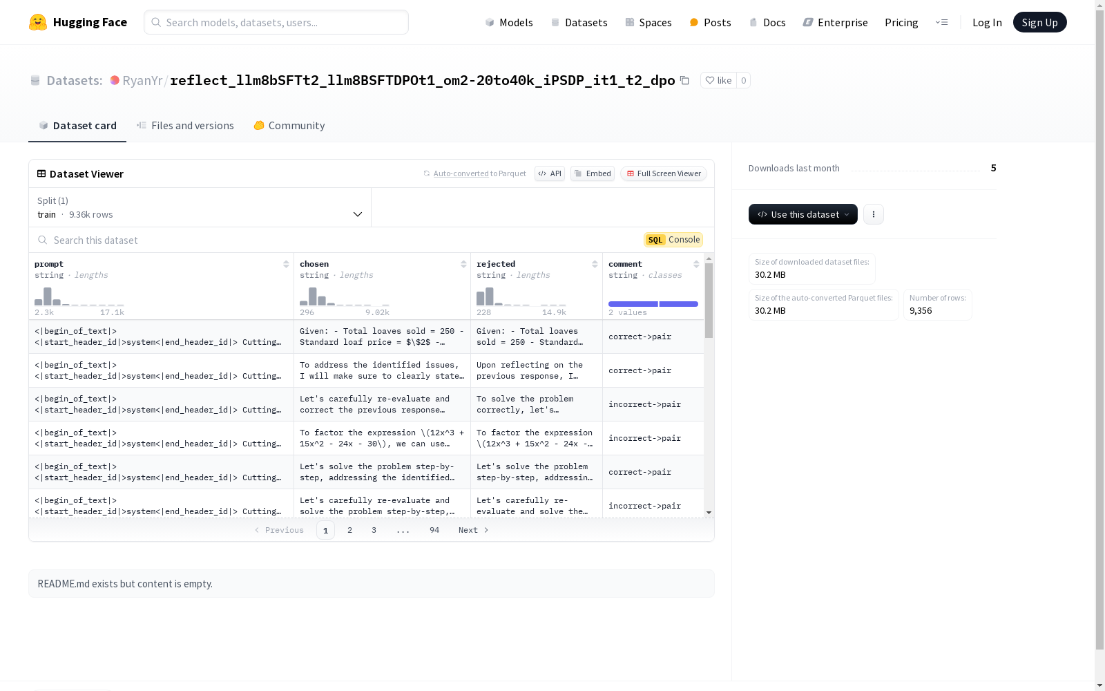Sort the prompt column using sort arrows
Screen dimensions: 1105x691
(x=286, y=264)
